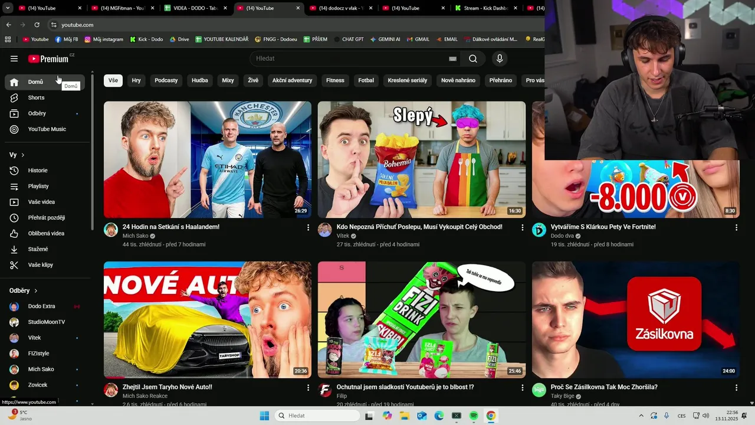Viewport: 755px width, 425px height.
Task: Start voice search with microphone icon
Action: (x=500, y=58)
